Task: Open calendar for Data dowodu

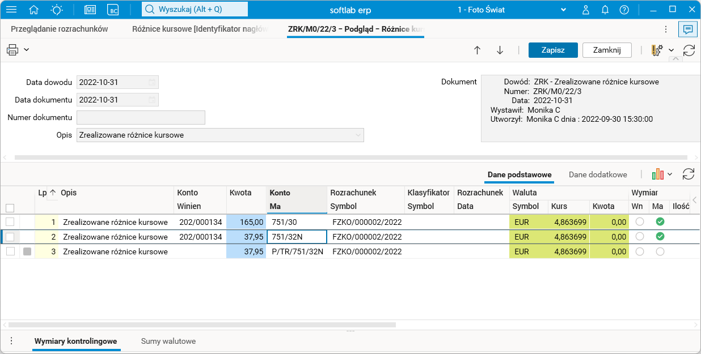Action: 152,83
